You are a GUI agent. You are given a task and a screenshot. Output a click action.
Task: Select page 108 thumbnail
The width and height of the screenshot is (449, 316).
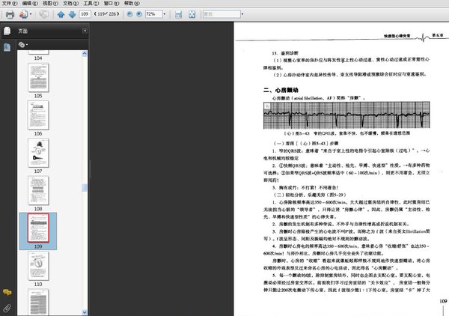[x=38, y=190]
